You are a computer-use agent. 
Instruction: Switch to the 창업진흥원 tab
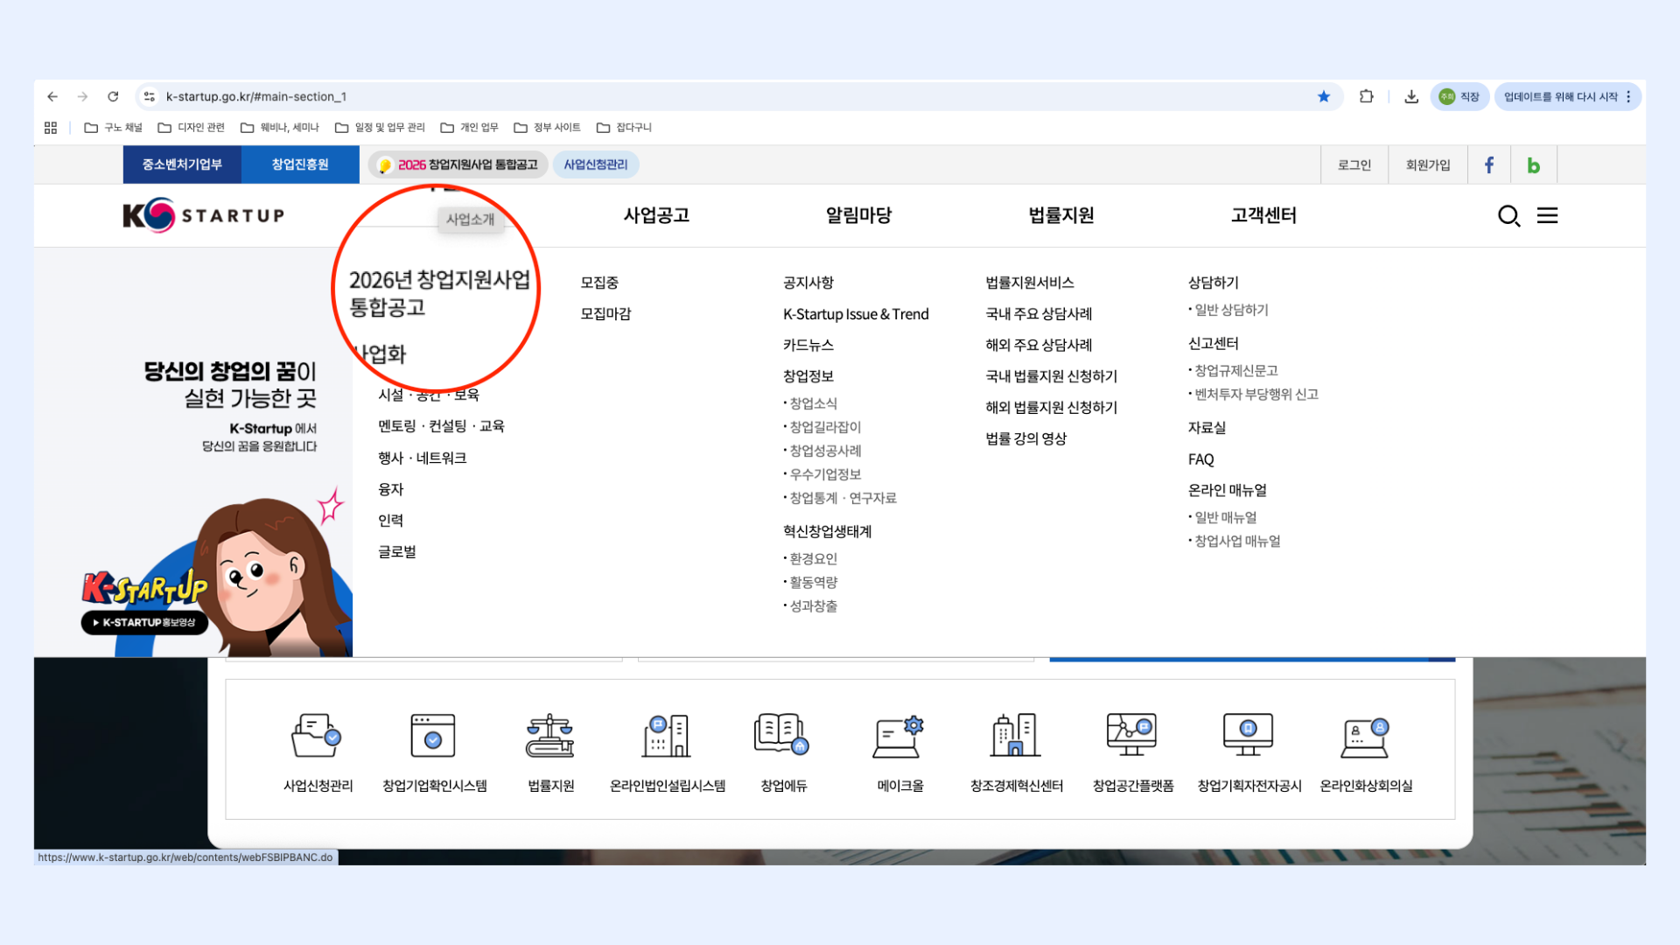(x=300, y=164)
